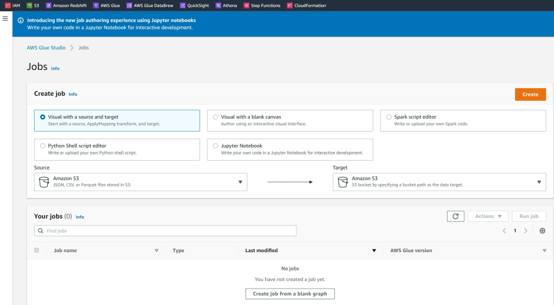Click the Jobs breadcrumb text
The width and height of the screenshot is (554, 305).
tap(84, 48)
